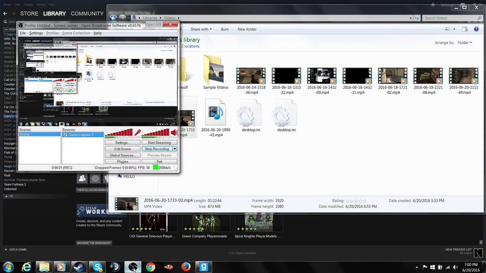Switch to Steam STORE tab

[29, 14]
